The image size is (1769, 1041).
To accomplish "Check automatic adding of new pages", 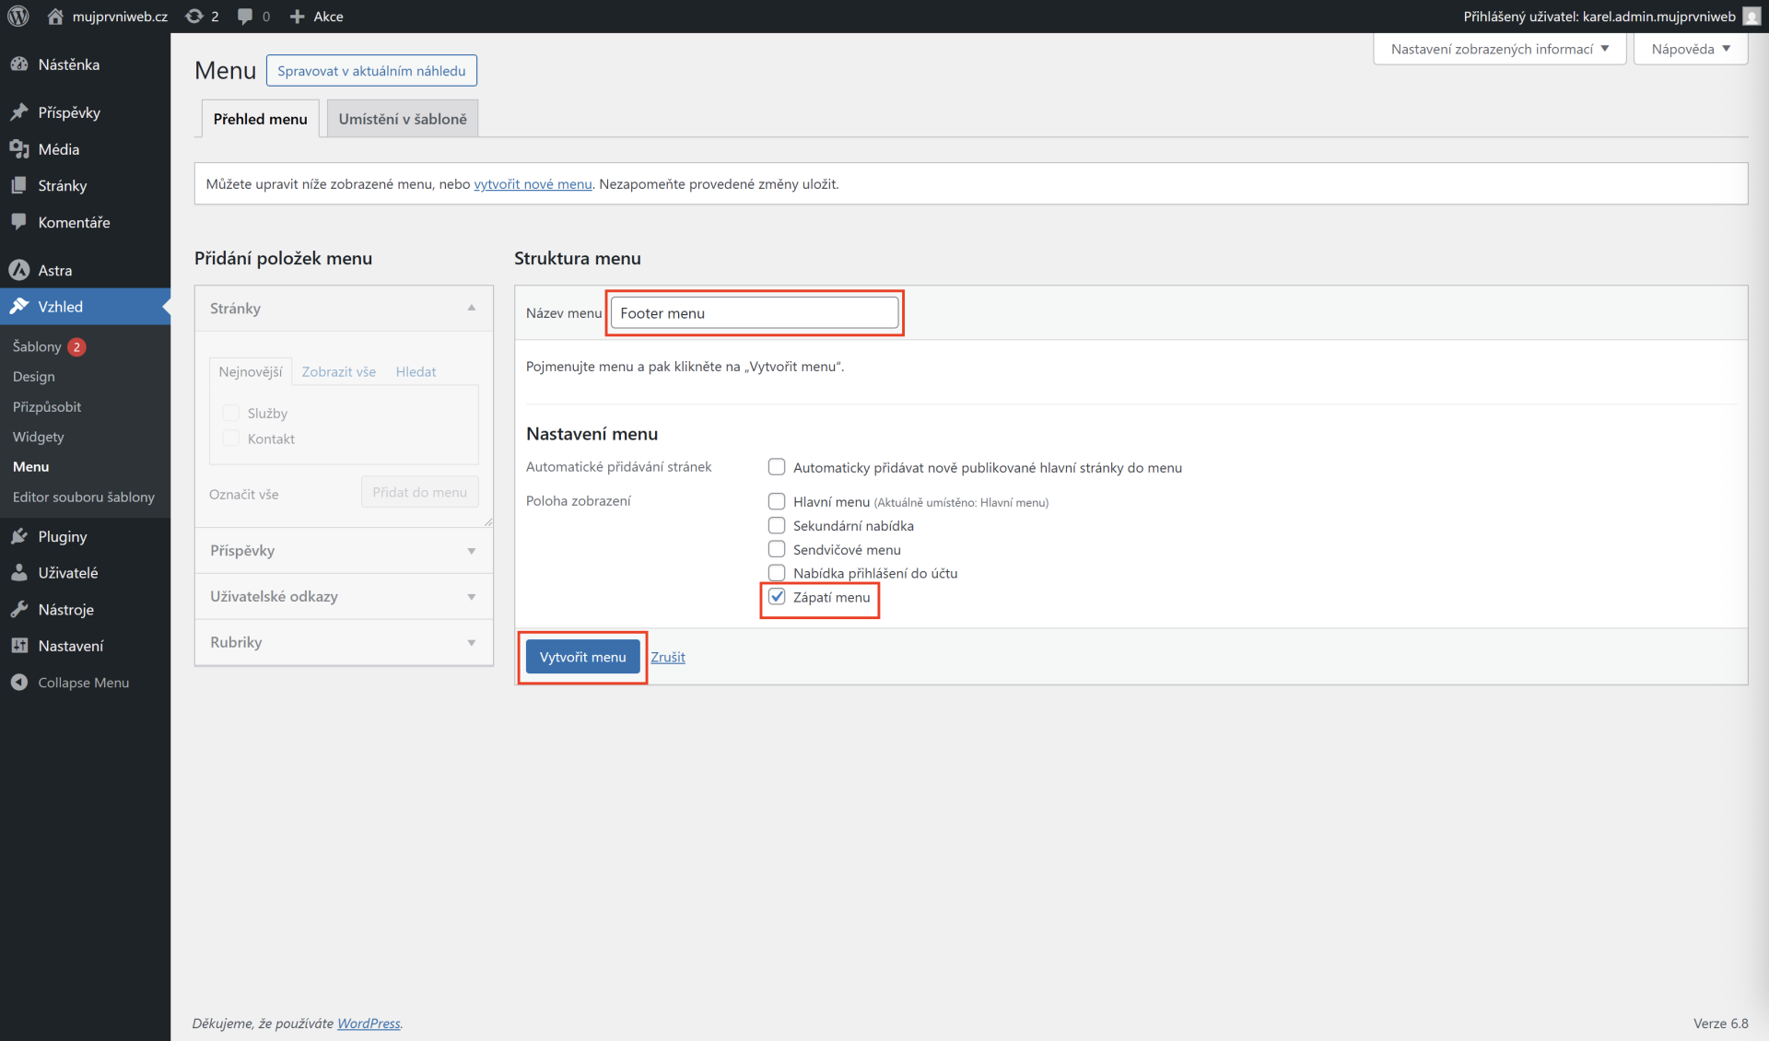I will [x=777, y=467].
